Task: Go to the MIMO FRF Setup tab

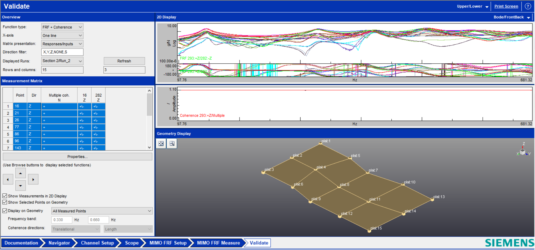Action: tap(168, 243)
